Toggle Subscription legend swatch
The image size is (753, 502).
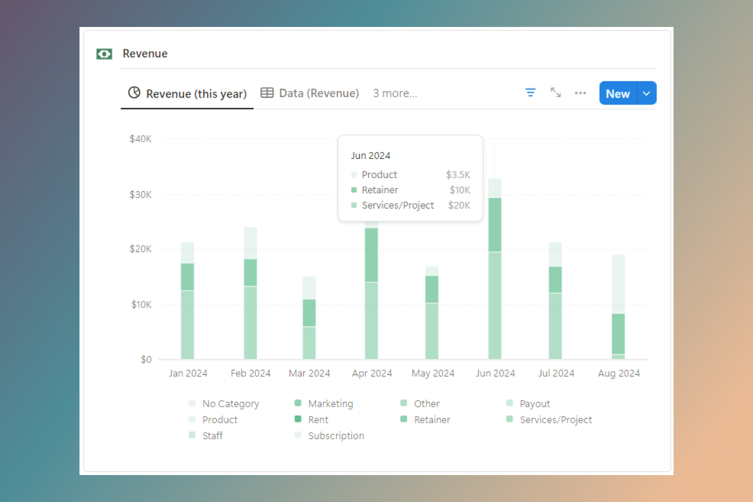tap(298, 435)
